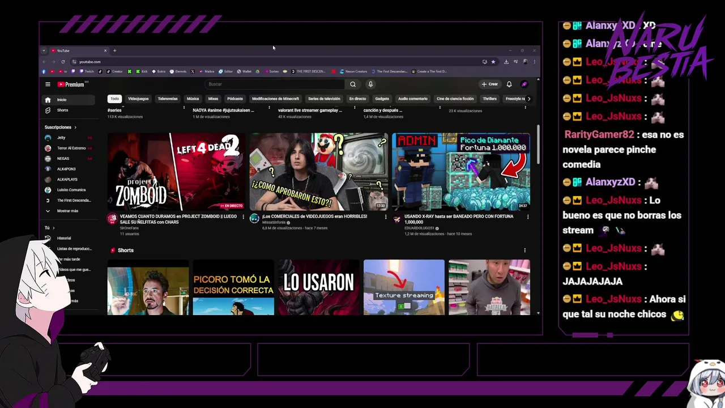Open Luisito Comunica channel
Image resolution: width=725 pixels, height=408 pixels.
[x=68, y=190]
